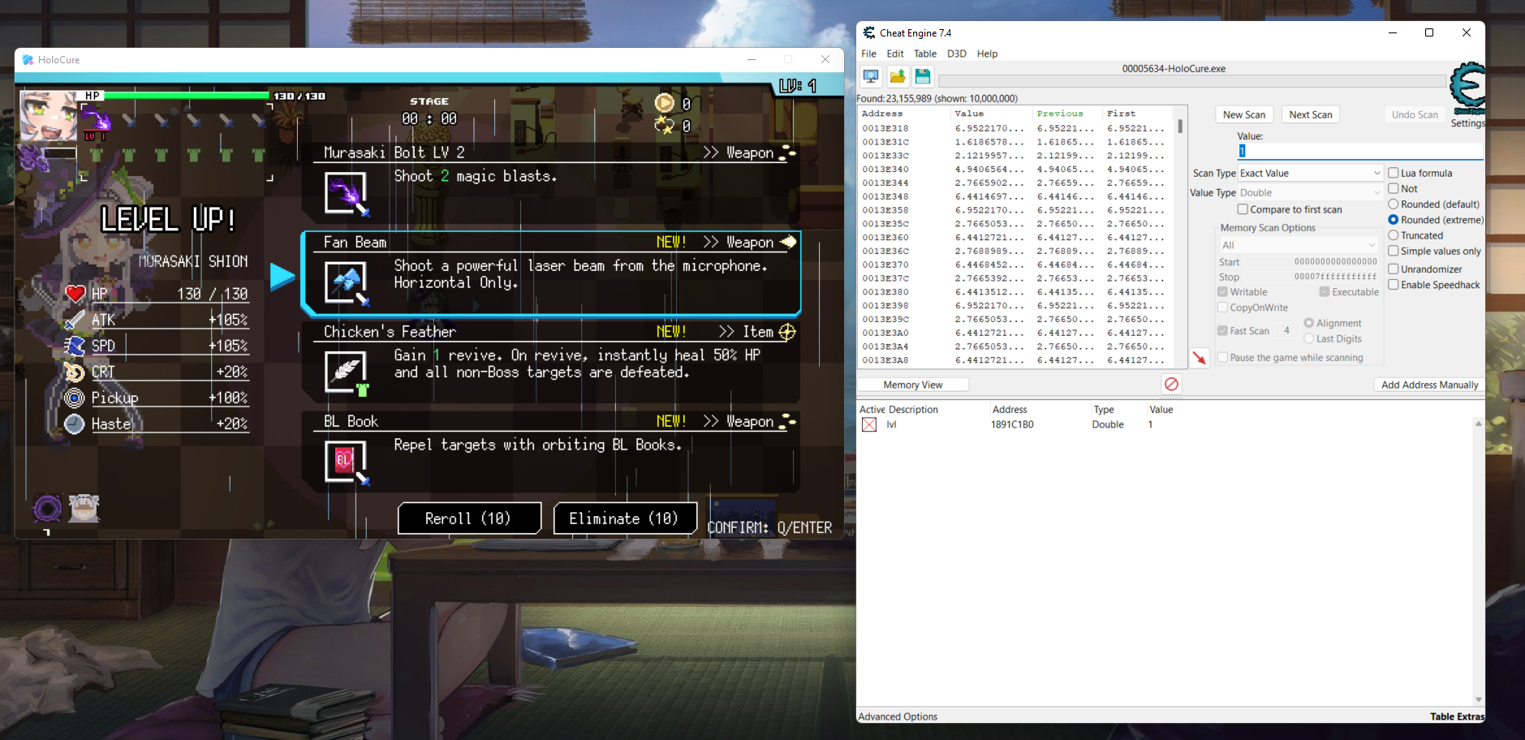The width and height of the screenshot is (1525, 740).
Task: Click the Haste clock stat icon
Action: (x=75, y=424)
